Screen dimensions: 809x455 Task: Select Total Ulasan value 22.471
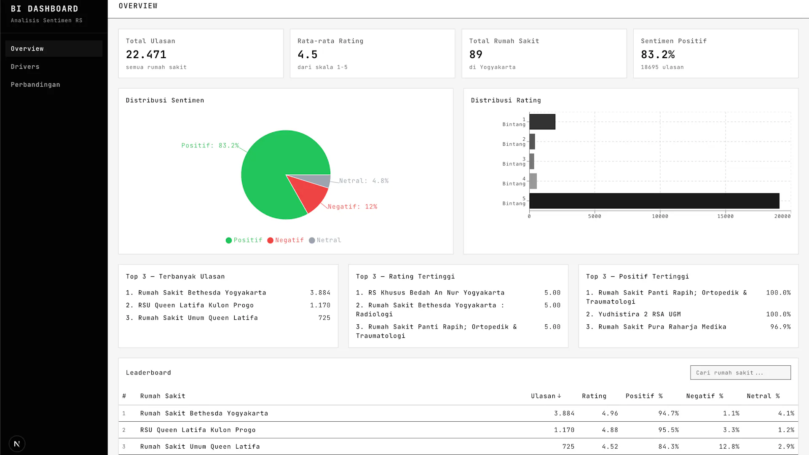(x=146, y=54)
